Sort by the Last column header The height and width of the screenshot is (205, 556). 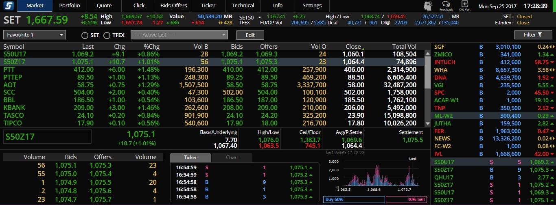point(88,47)
